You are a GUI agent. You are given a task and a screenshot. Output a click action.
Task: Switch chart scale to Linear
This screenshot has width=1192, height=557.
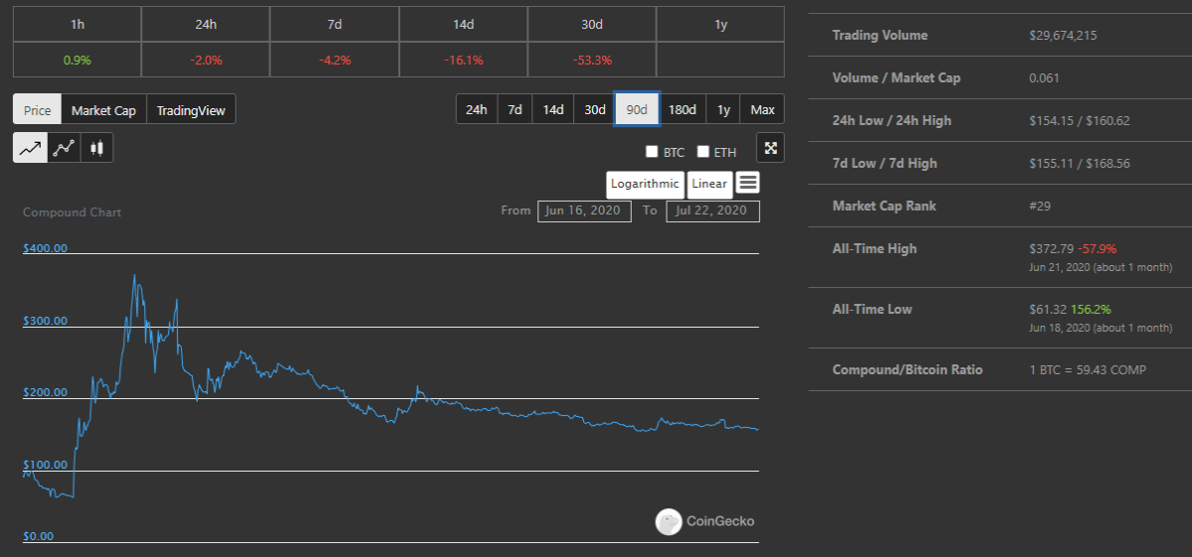point(709,184)
